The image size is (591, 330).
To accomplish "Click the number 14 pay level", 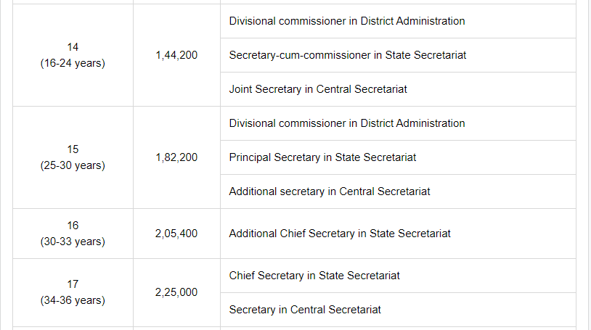I will coord(73,47).
